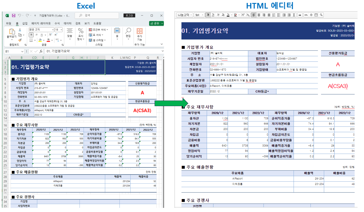Open the 맑은 고딕 font name dropdown
Viewport: 364px width, 212px height.
coord(53,30)
